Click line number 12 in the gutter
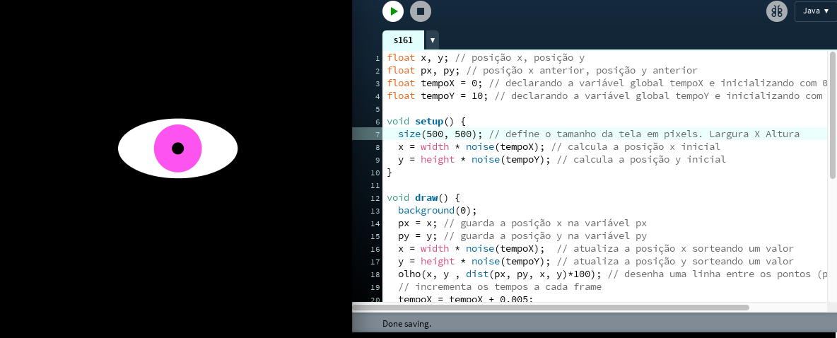 coord(377,198)
